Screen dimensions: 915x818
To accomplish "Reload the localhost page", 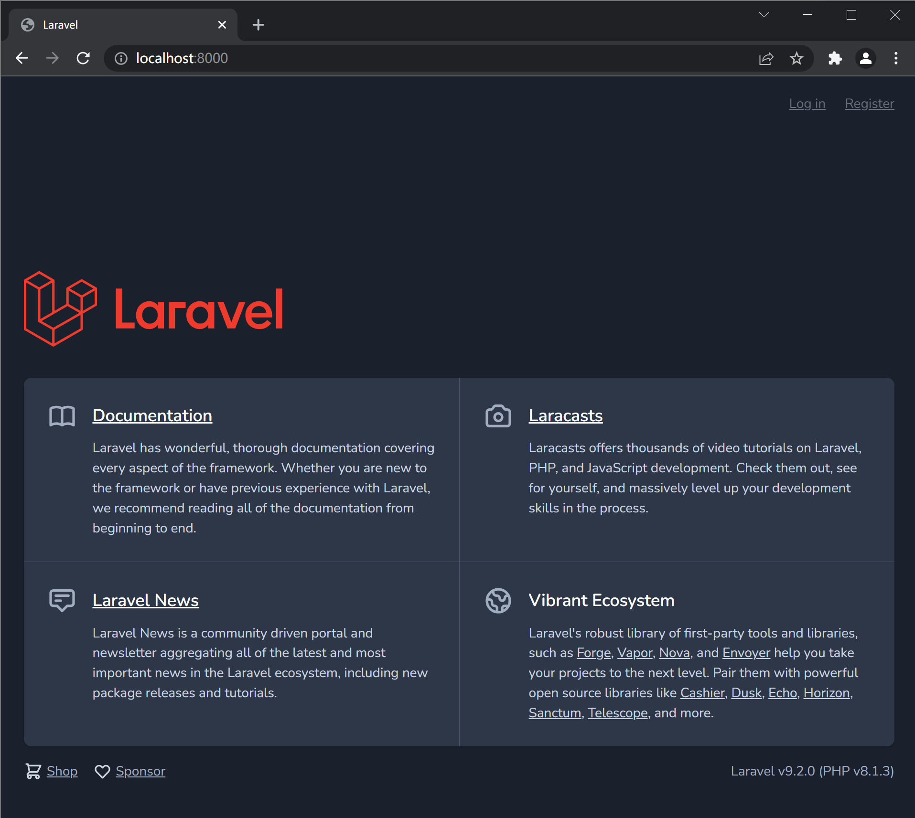I will (83, 58).
